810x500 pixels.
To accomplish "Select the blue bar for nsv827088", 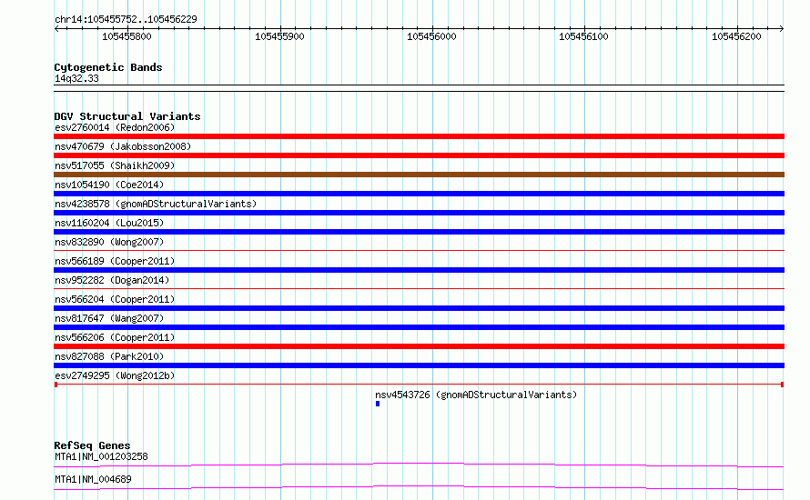I will 419,365.
